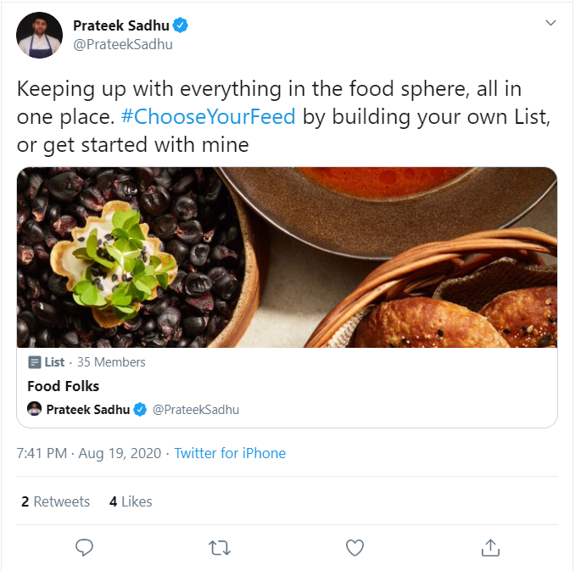
Task: Click Prateek Sadhu's large profile photo
Action: click(x=39, y=36)
